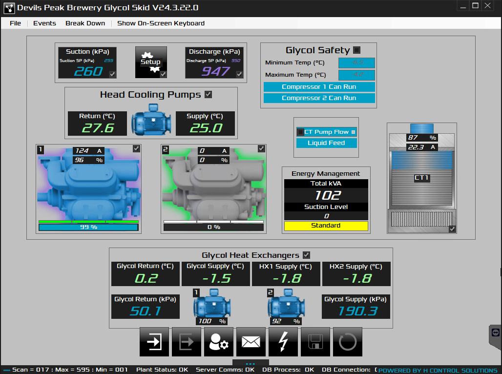Click compressor 1 capacity bar at 99 %

point(88,227)
